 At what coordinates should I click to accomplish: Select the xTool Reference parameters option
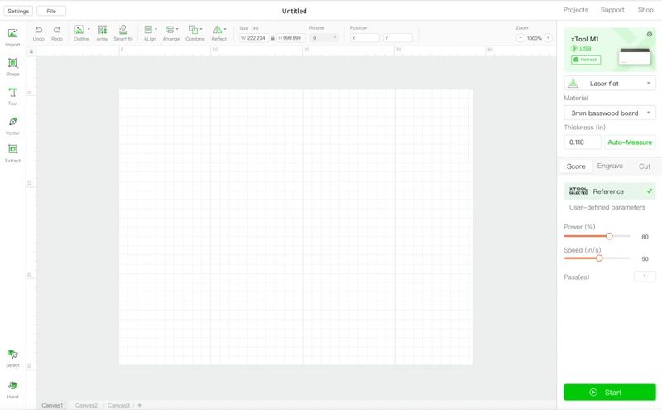[609, 191]
